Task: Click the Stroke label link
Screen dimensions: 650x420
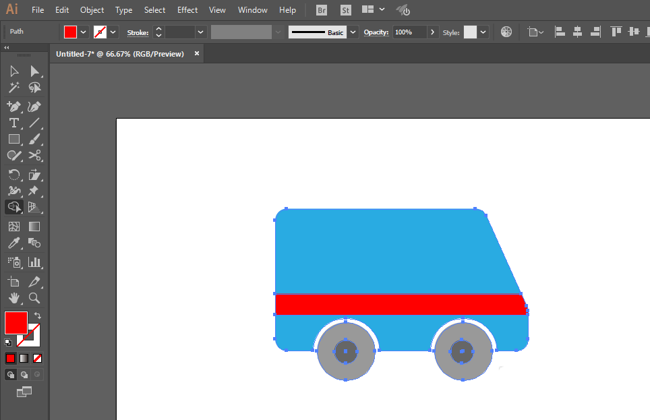Action: click(x=138, y=32)
